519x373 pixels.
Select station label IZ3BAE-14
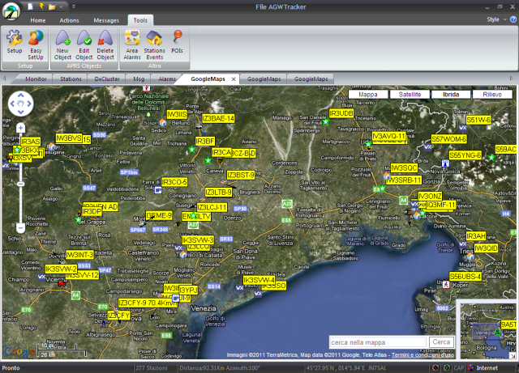tap(218, 119)
